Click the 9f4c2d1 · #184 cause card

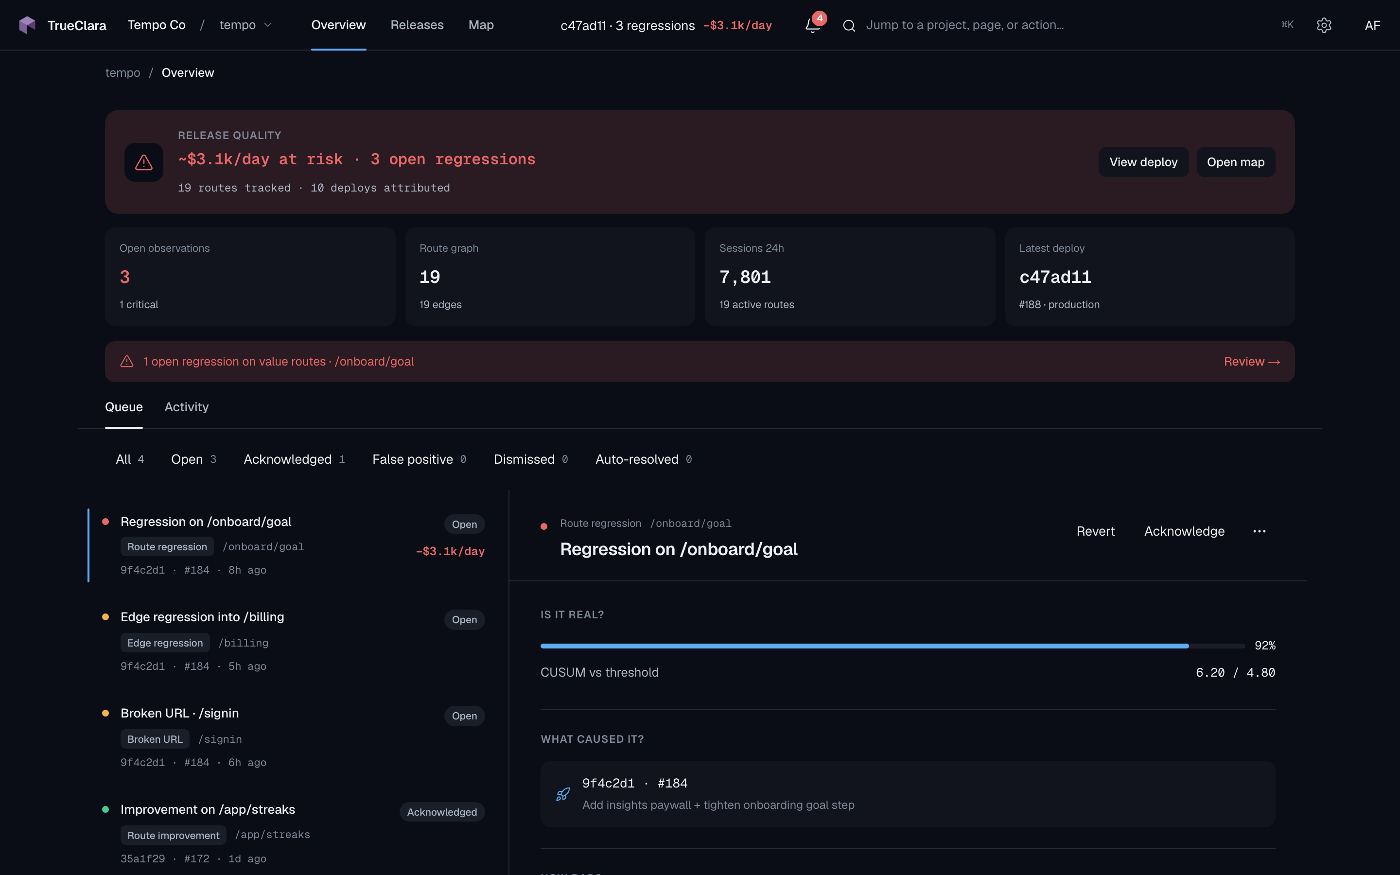[x=908, y=794]
